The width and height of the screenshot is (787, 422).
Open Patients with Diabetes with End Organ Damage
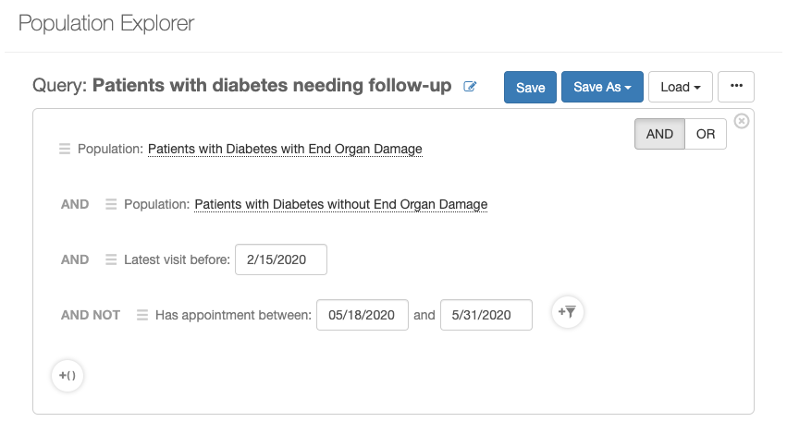coord(285,149)
